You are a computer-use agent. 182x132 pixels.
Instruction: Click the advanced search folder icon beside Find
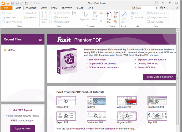(x=134, y=8)
